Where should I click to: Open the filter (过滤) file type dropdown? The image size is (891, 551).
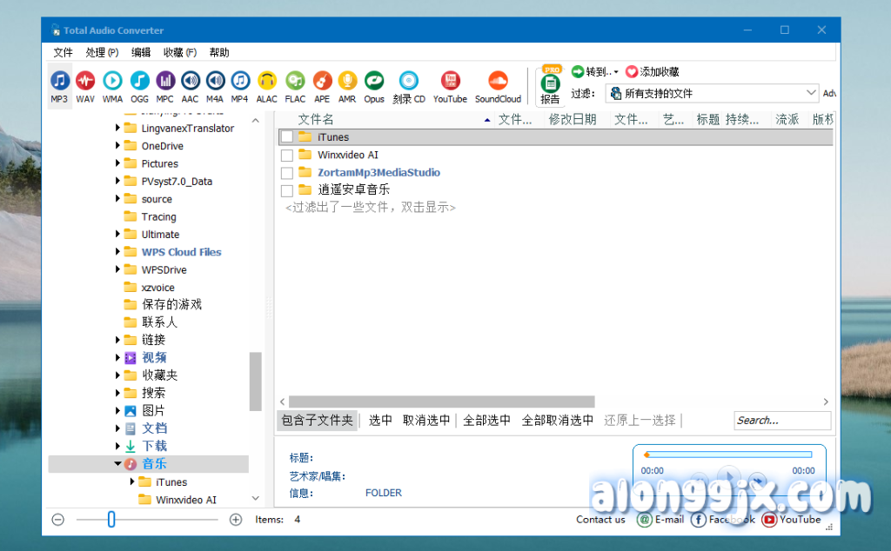[x=811, y=93]
